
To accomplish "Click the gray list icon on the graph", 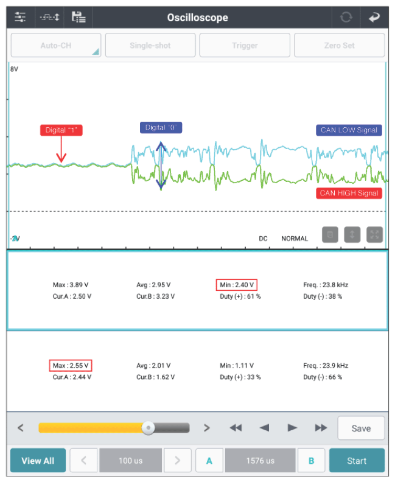I will pyautogui.click(x=330, y=235).
